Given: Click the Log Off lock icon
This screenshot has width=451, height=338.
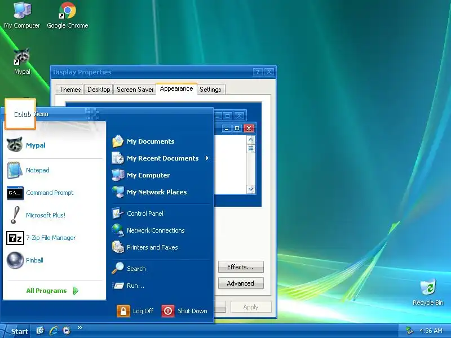Looking at the screenshot, I should click(123, 311).
